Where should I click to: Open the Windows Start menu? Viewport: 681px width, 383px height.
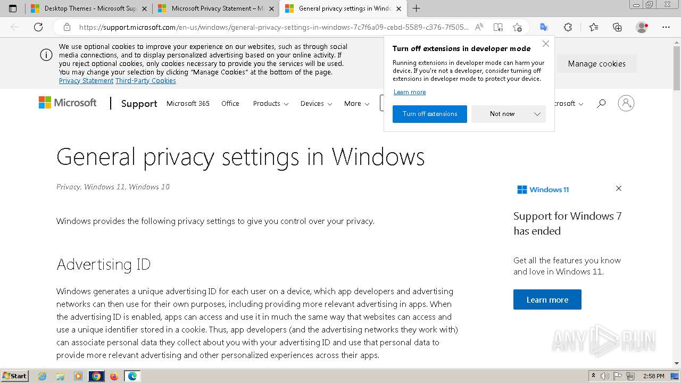pyautogui.click(x=14, y=376)
